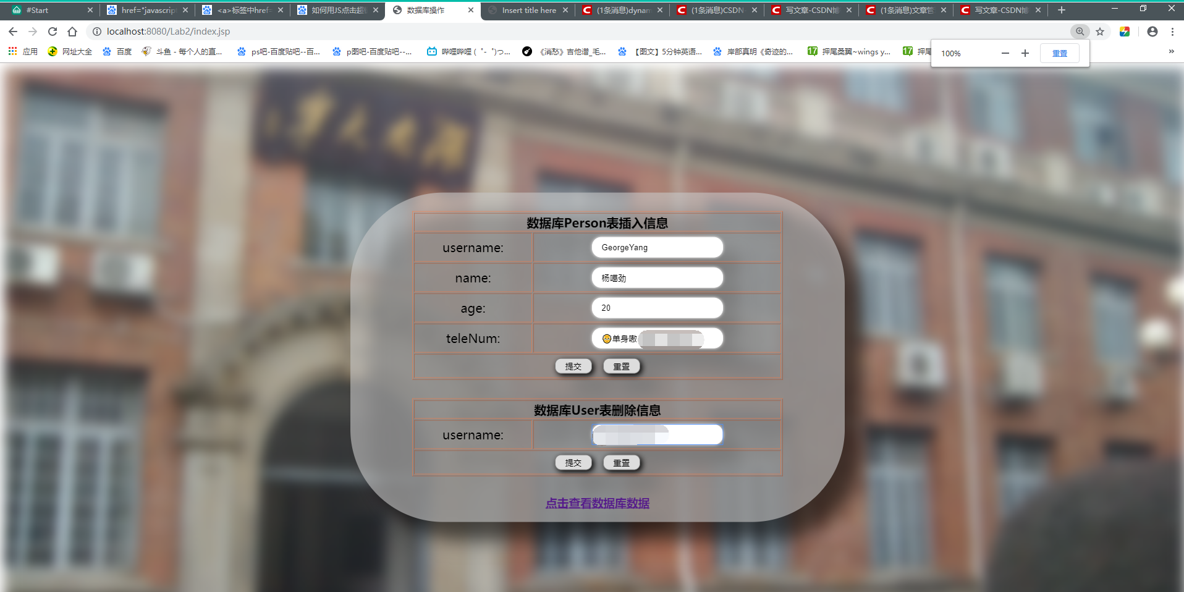Click 重置 in the zoom popup
This screenshot has height=592, width=1184.
(1059, 53)
